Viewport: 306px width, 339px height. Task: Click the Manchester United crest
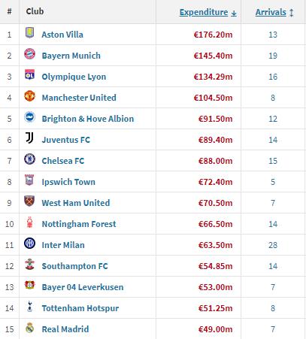click(29, 96)
